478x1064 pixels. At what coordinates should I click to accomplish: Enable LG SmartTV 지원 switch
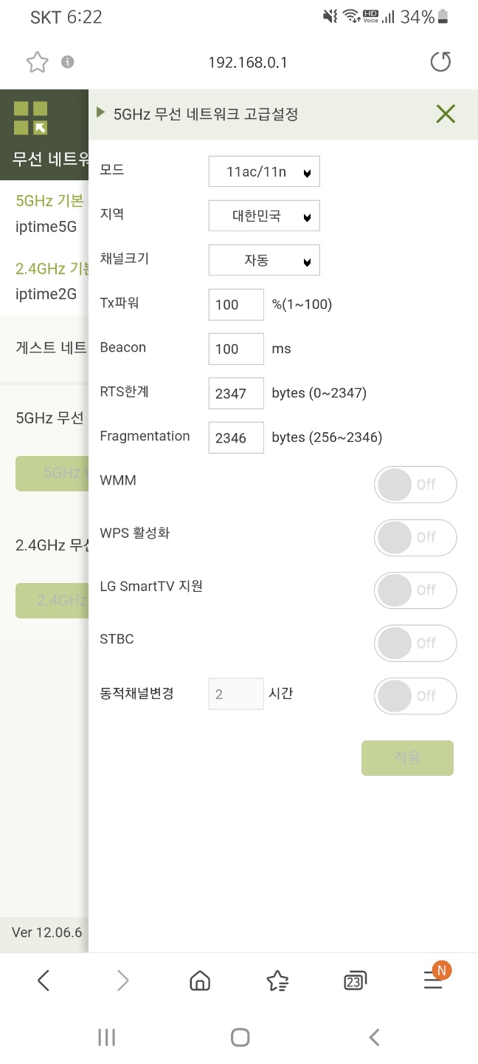coord(415,590)
